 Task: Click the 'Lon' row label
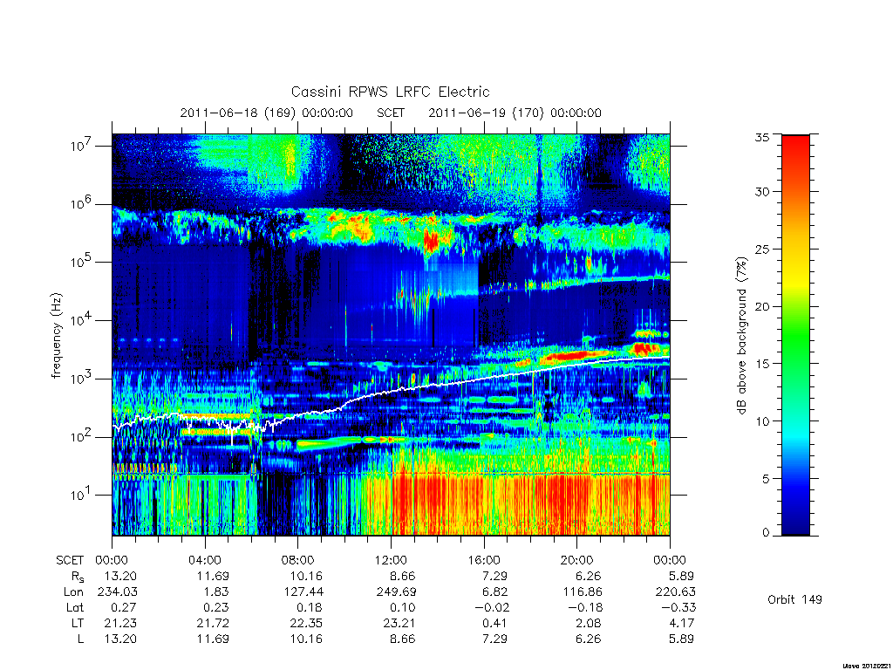(x=73, y=592)
